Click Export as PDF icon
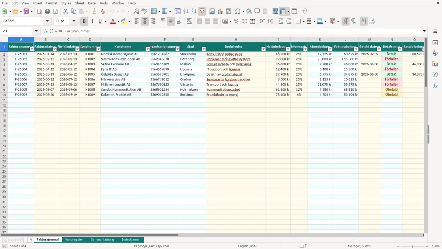442x249 pixels. [x=39, y=11]
